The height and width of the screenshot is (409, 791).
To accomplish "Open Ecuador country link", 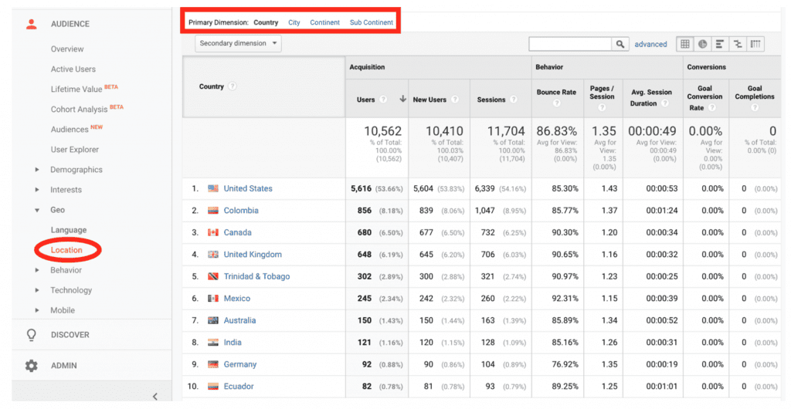I will coord(239,387).
